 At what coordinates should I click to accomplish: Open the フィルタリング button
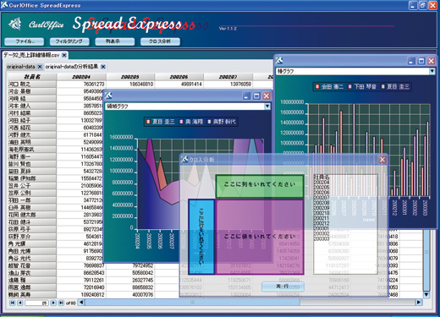tap(69, 41)
